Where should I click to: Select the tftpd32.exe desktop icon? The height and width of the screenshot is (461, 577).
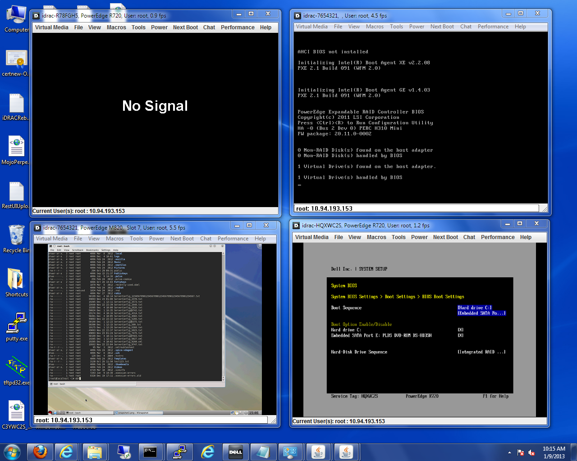tap(16, 371)
